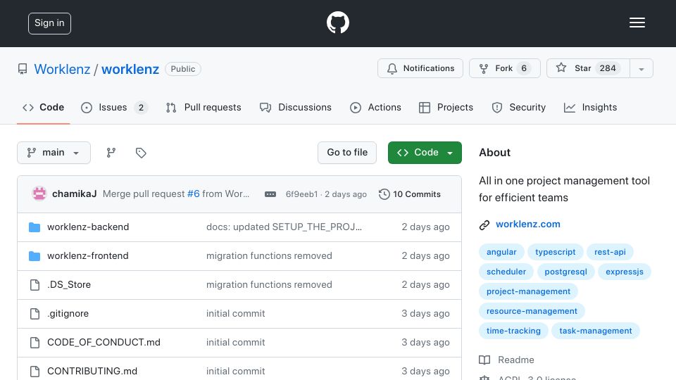Select the project-management topic tag
The width and height of the screenshot is (676, 380).
(x=528, y=291)
